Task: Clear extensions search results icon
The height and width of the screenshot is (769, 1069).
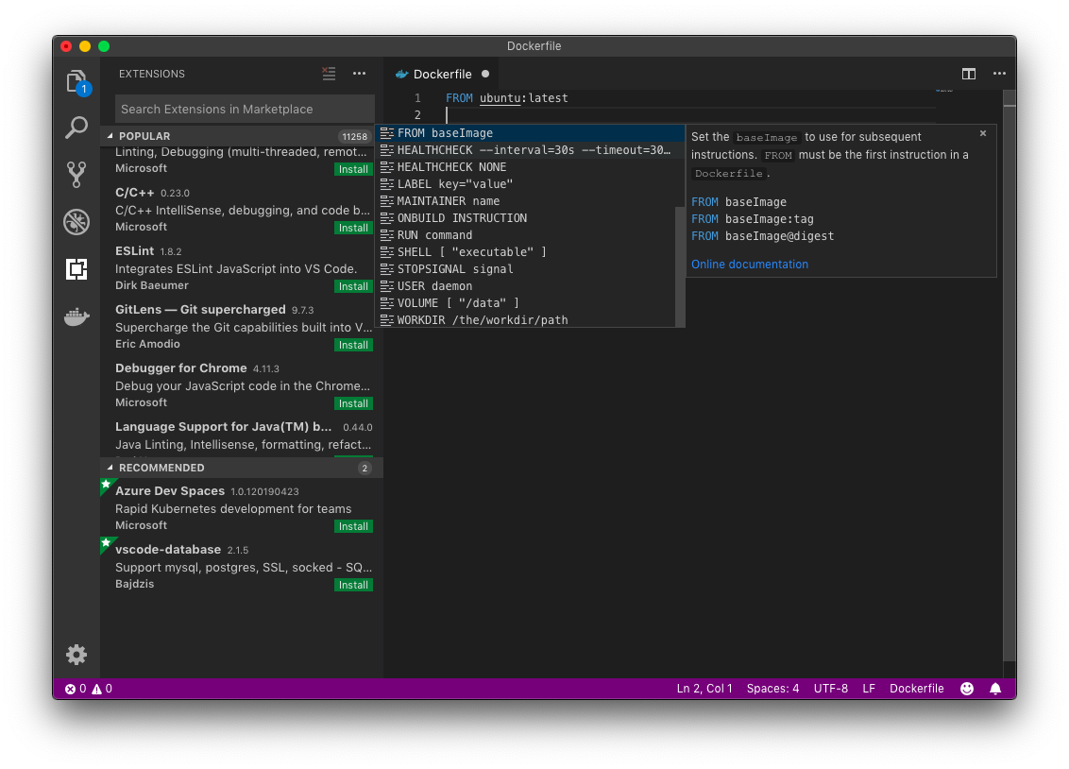Action: pos(329,74)
